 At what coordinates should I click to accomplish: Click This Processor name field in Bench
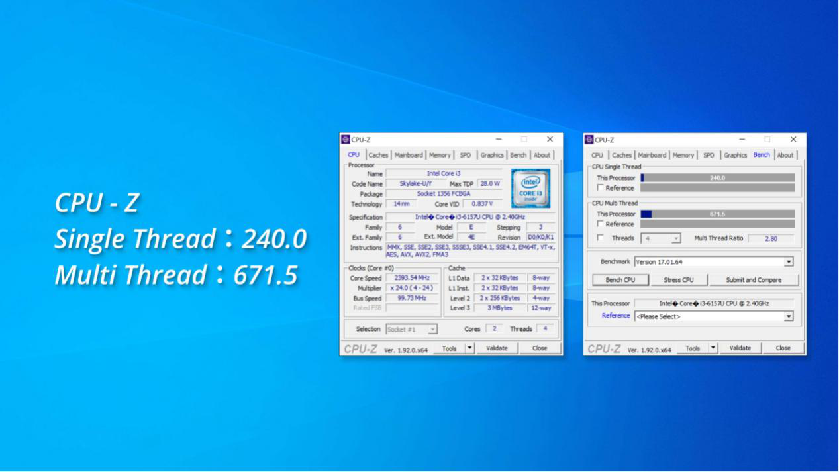tap(713, 303)
